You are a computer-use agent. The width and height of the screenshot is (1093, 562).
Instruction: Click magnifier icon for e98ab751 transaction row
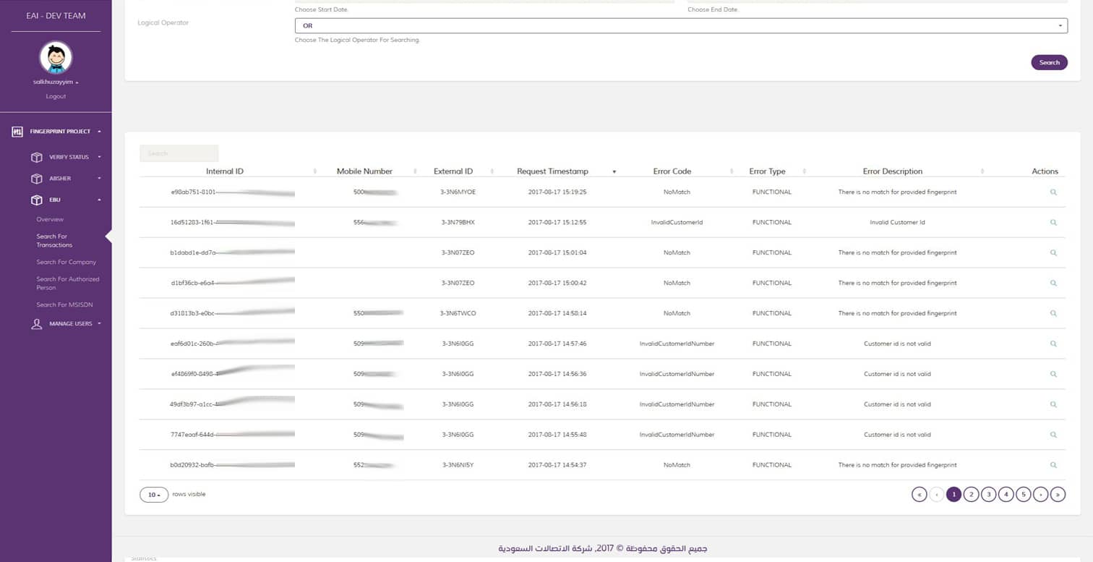1053,192
